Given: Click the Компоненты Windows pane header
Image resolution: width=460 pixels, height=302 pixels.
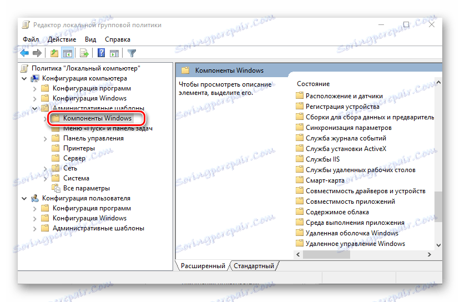Looking at the screenshot, I should (x=229, y=71).
